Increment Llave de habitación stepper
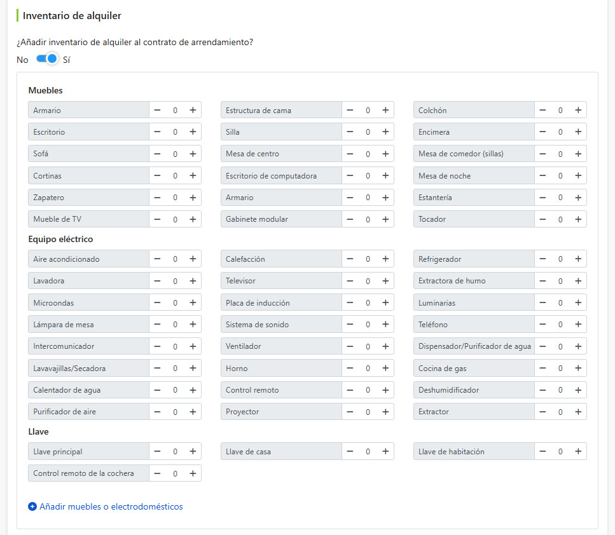This screenshot has height=535, width=615. coord(578,452)
